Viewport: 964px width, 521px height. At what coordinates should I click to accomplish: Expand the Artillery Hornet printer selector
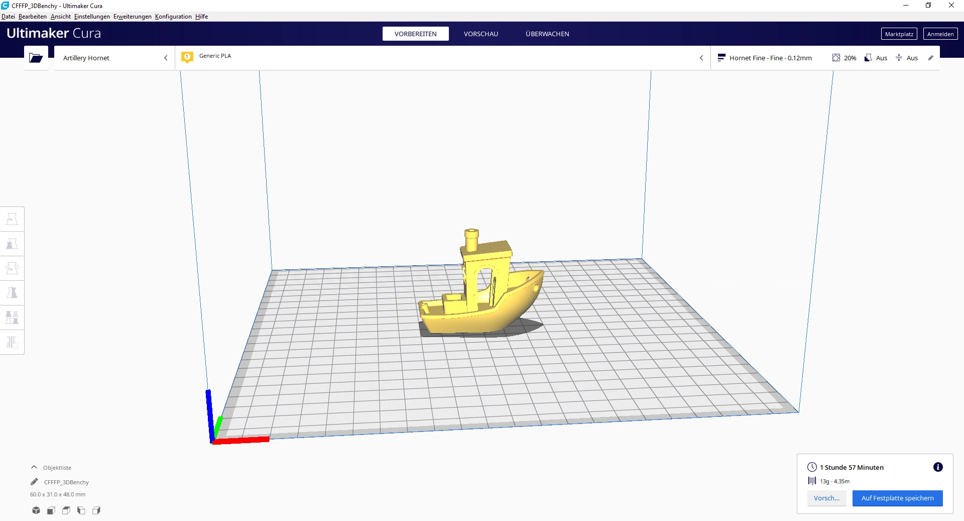pos(114,58)
